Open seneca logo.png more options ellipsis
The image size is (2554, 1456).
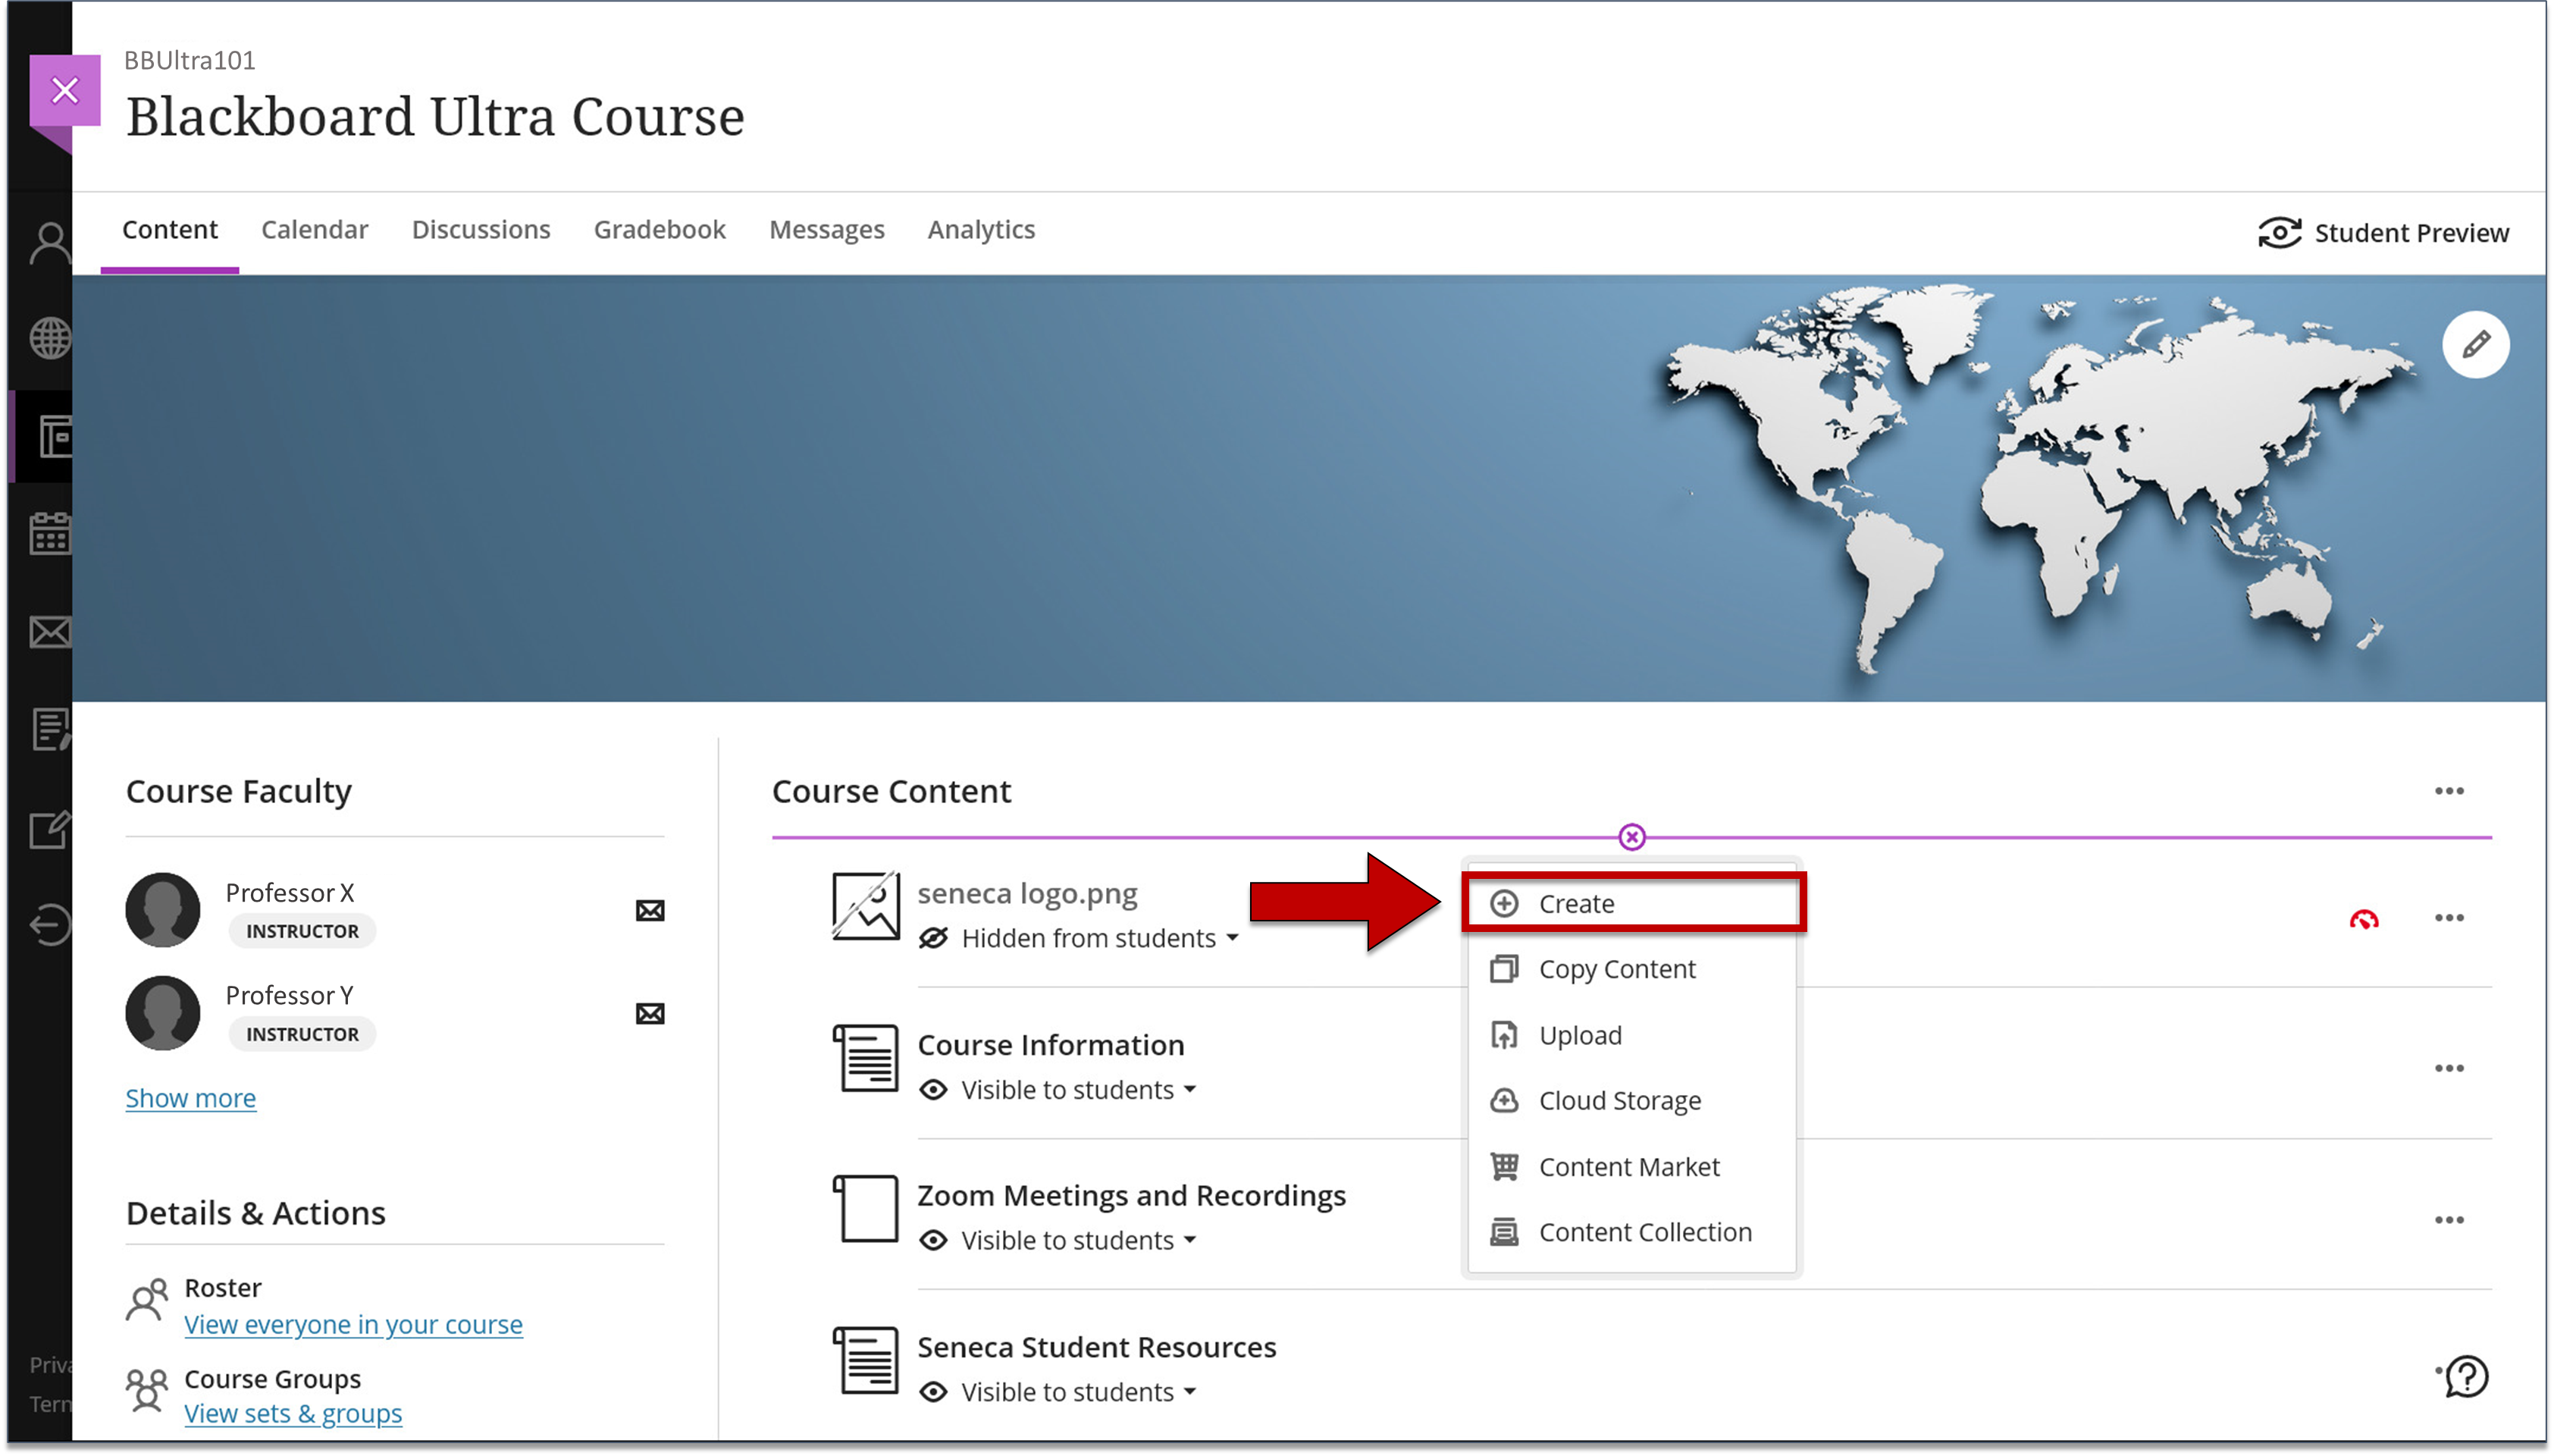(x=2449, y=917)
